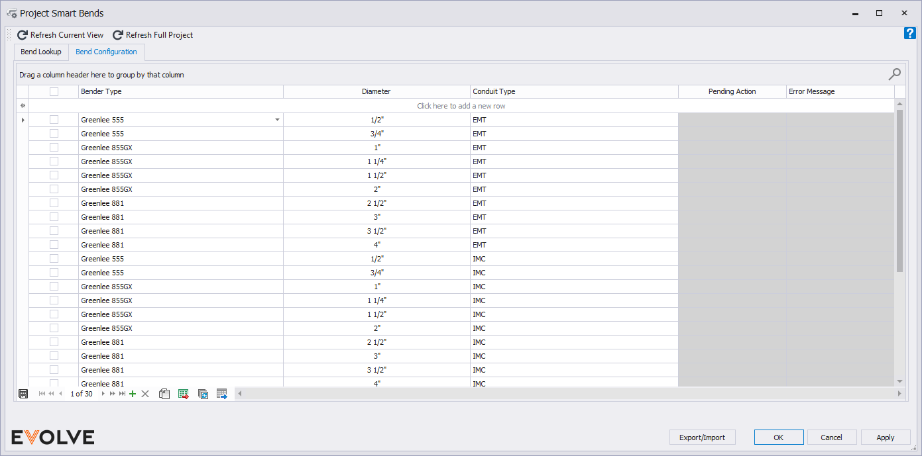Open the search magnifier in the grid

[895, 74]
